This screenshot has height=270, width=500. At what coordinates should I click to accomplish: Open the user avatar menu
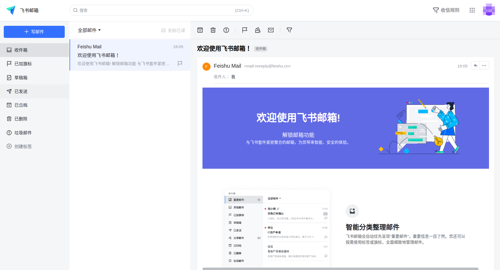click(x=489, y=10)
